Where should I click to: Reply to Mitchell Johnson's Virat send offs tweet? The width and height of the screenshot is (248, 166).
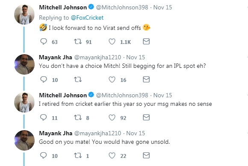click(x=44, y=42)
